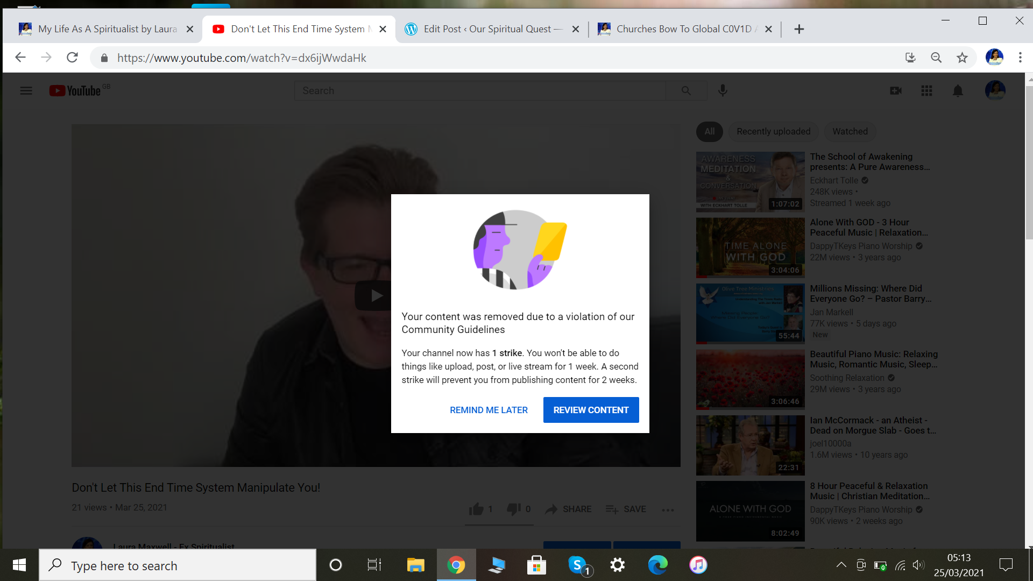
Task: Bookmark this page with the star icon
Action: [x=962, y=58]
